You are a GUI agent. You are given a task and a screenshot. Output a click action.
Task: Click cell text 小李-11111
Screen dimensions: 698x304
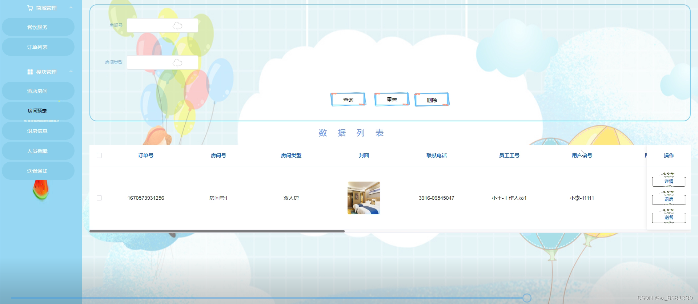[582, 198]
